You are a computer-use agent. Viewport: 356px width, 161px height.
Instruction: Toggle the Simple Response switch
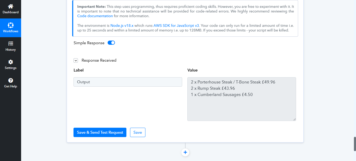coord(111,43)
